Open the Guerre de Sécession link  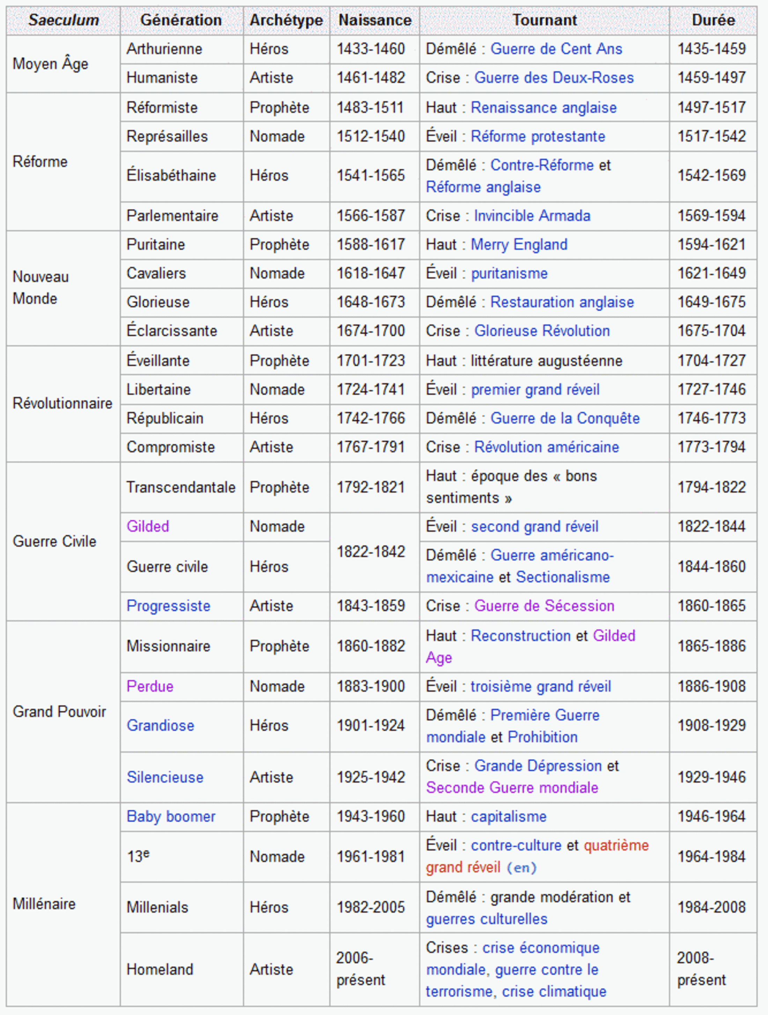(x=544, y=606)
